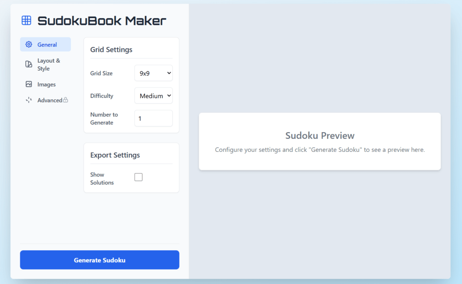The image size is (462, 284).
Task: Open the Grid Size 9x9 dropdown
Action: 153,73
